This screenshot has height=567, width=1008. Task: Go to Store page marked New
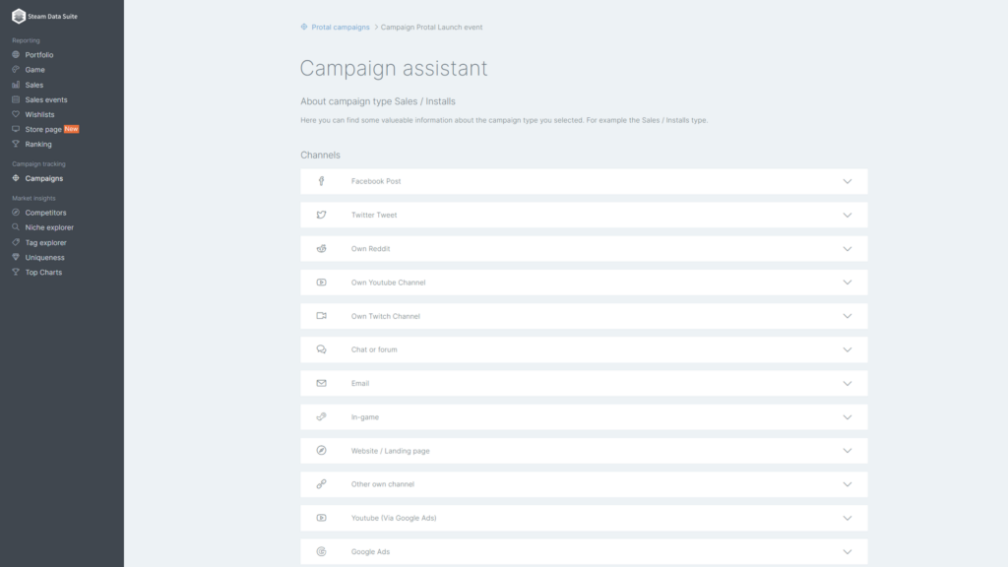(x=45, y=129)
